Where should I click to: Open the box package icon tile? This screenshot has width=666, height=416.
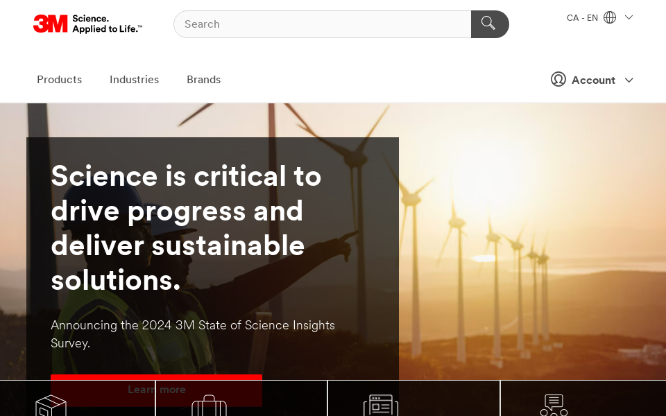[51, 405]
